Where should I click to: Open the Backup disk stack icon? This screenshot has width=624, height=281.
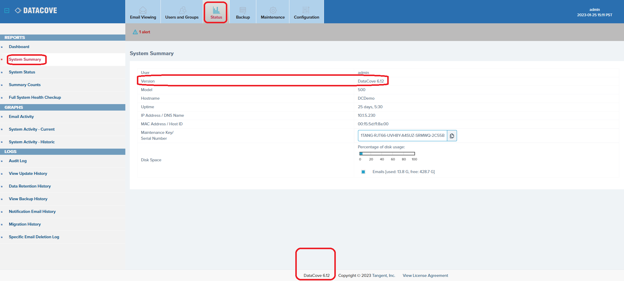point(243,10)
